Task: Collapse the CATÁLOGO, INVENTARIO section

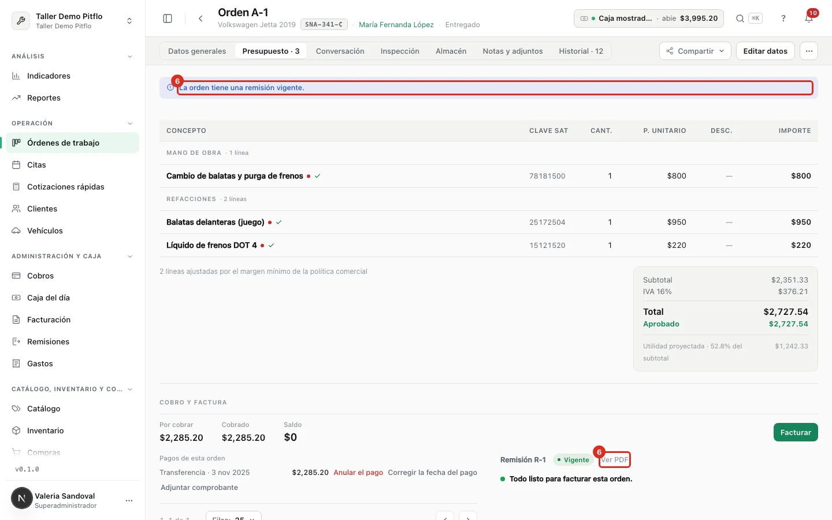Action: [129, 389]
